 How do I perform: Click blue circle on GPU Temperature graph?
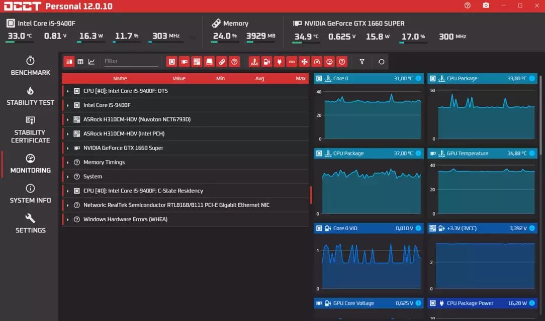point(532,153)
